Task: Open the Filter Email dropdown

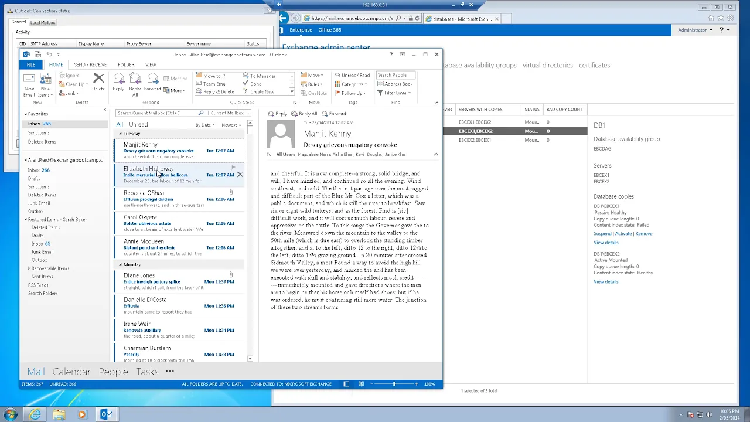Action: (394, 93)
